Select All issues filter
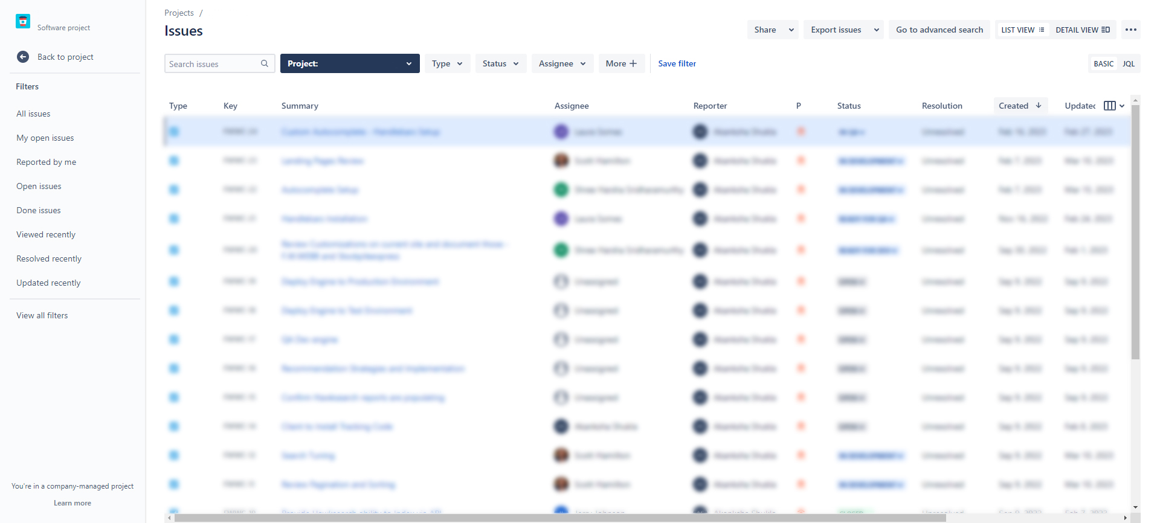Viewport: 1160px width, 523px height. click(33, 114)
